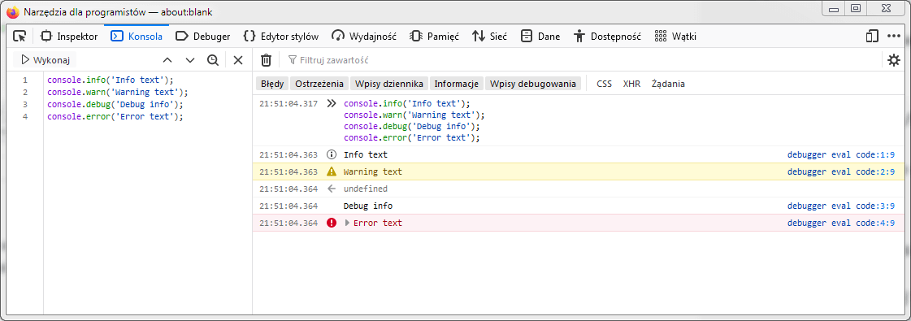This screenshot has width=911, height=321.
Task: Open debugger eval code:4:9 link
Action: point(840,223)
